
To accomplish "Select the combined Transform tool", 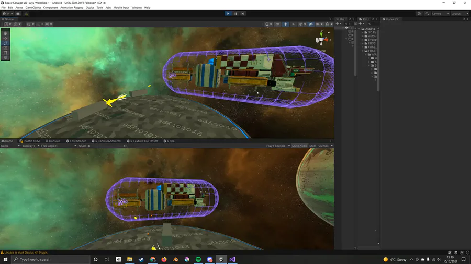I will [x=5, y=57].
